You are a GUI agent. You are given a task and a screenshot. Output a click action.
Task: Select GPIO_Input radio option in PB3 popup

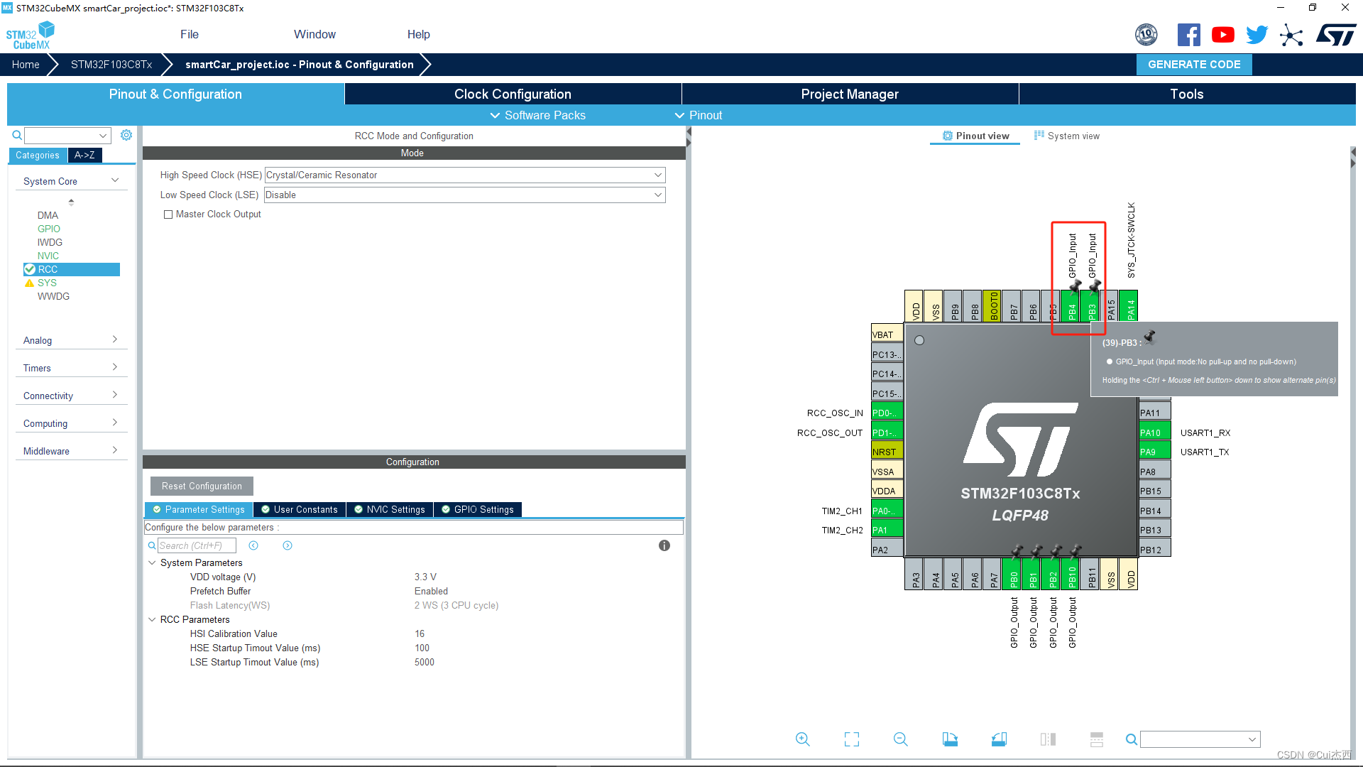click(x=1110, y=362)
